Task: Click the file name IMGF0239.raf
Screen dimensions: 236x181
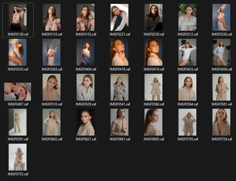Action: pyautogui.click(x=154, y=34)
